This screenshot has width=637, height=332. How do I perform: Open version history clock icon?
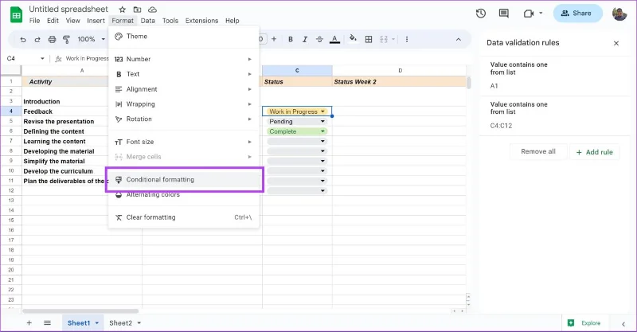point(481,14)
